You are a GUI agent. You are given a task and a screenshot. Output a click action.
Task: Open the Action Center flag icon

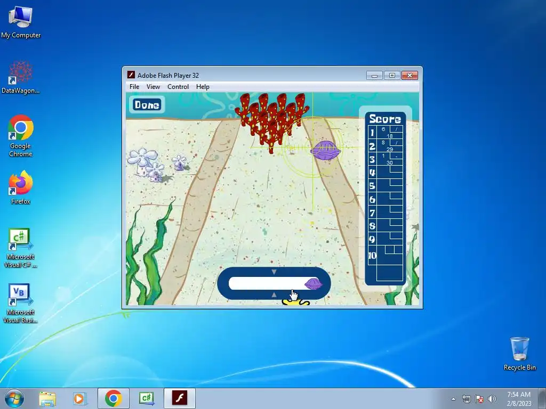point(479,399)
